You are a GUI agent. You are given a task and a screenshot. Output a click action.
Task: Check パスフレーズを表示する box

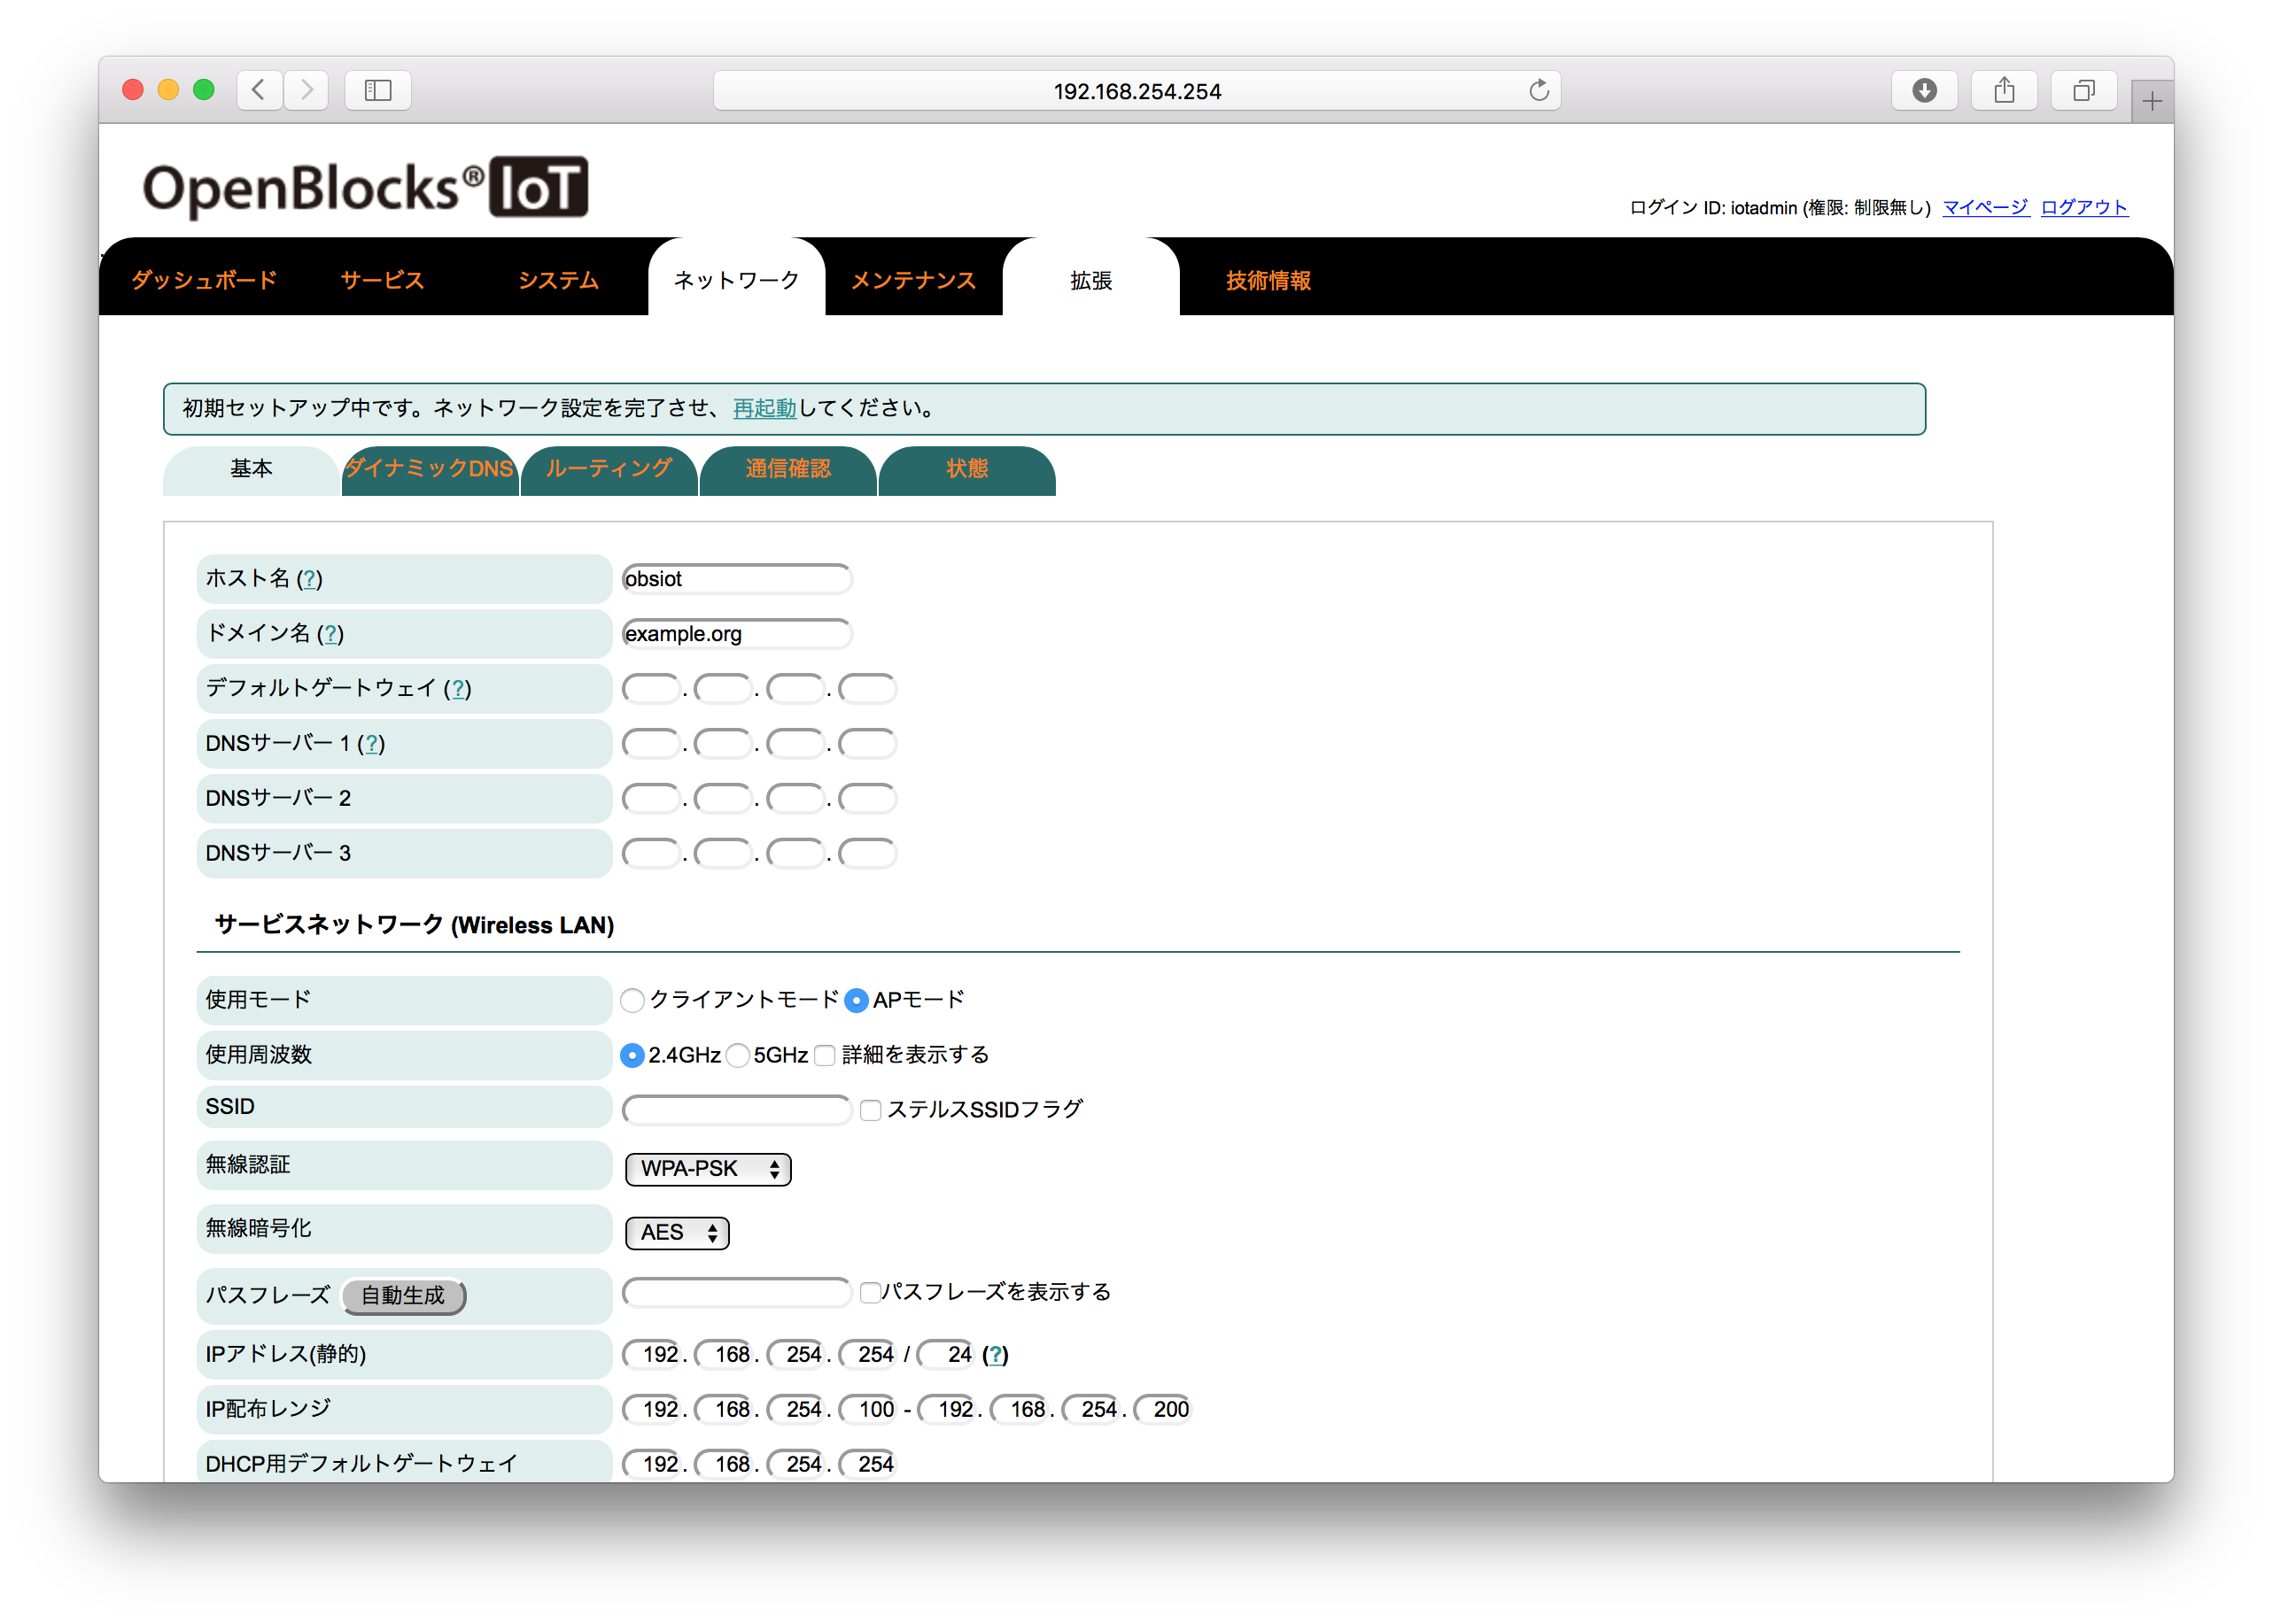(x=871, y=1292)
